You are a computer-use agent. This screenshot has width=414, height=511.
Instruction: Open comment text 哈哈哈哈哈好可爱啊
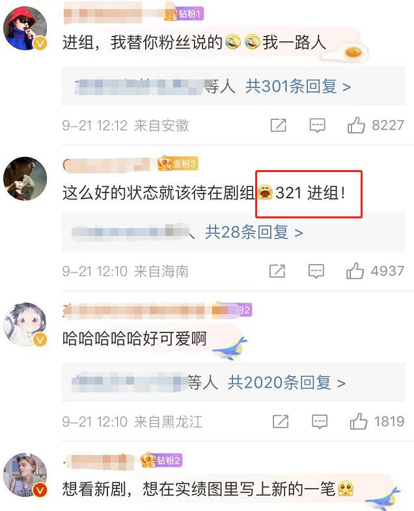pyautogui.click(x=134, y=339)
